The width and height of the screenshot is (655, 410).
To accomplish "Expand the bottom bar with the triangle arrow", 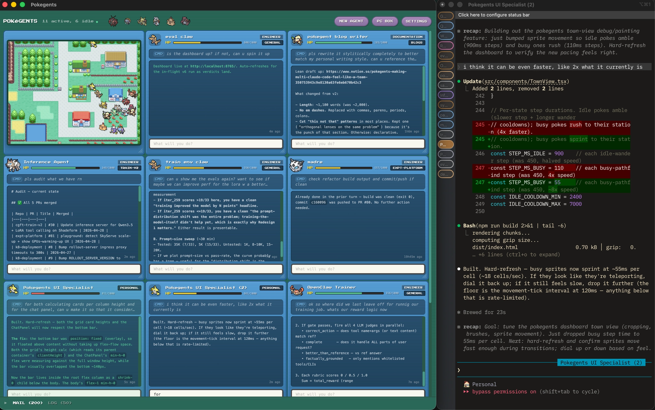I will tap(5, 403).
